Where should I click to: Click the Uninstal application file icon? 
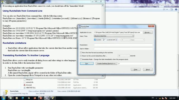(x=24, y=85)
